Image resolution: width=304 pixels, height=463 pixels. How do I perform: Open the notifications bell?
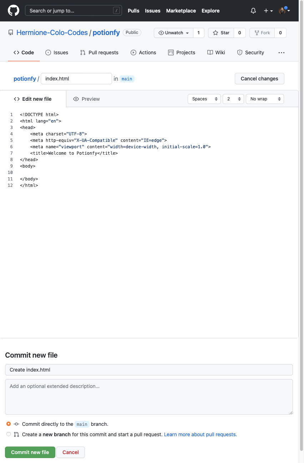click(253, 11)
